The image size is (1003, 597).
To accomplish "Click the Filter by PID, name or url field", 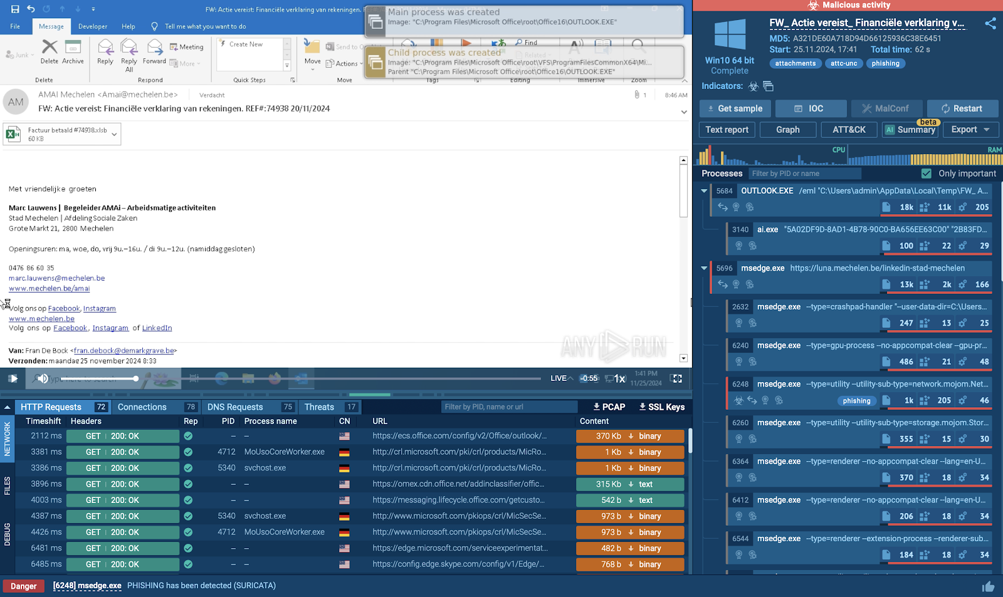I will click(509, 407).
